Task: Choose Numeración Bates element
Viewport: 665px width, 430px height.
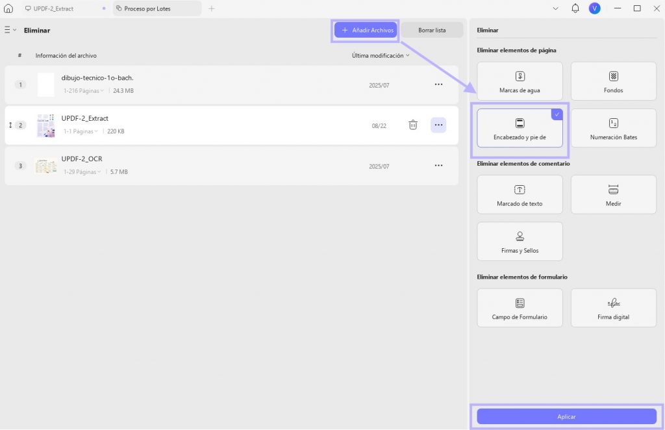Action: pyautogui.click(x=613, y=128)
